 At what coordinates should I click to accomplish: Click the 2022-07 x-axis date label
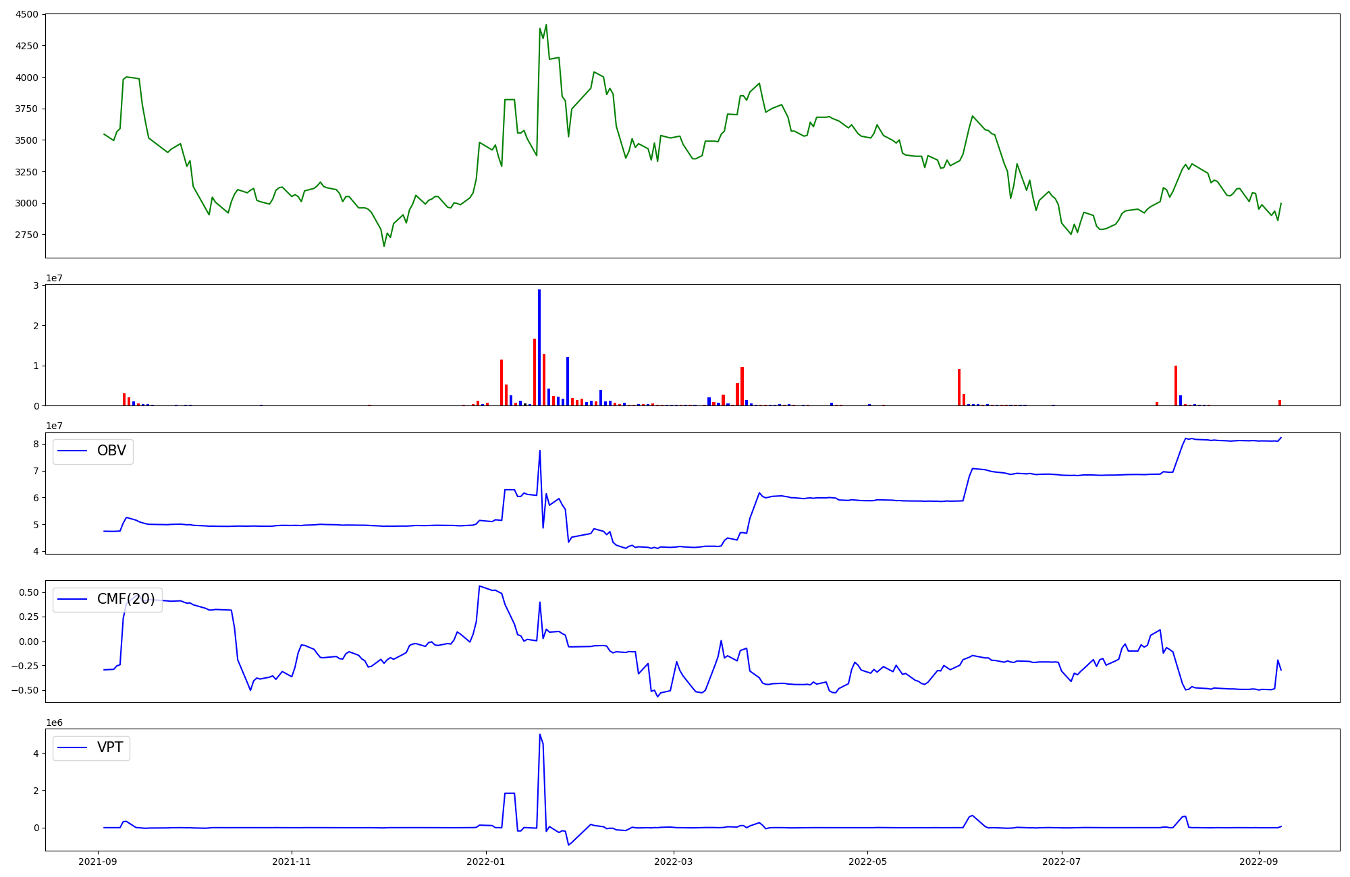tap(1061, 861)
